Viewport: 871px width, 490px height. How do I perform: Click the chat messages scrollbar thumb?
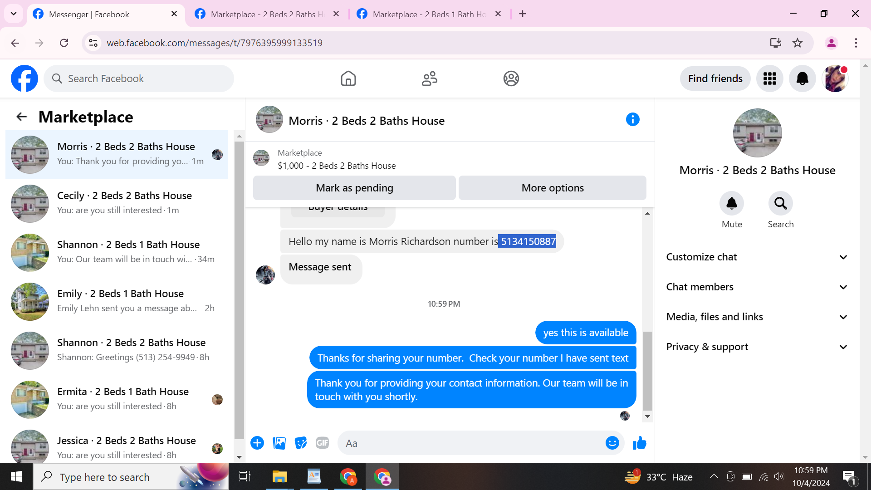tap(647, 371)
